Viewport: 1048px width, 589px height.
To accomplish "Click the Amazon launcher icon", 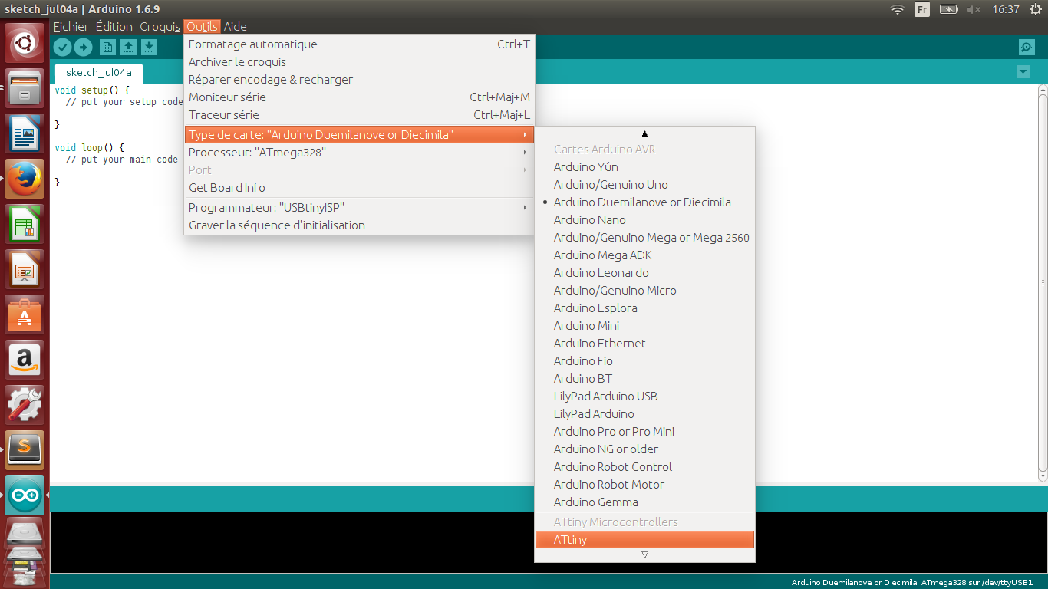I will click(26, 360).
